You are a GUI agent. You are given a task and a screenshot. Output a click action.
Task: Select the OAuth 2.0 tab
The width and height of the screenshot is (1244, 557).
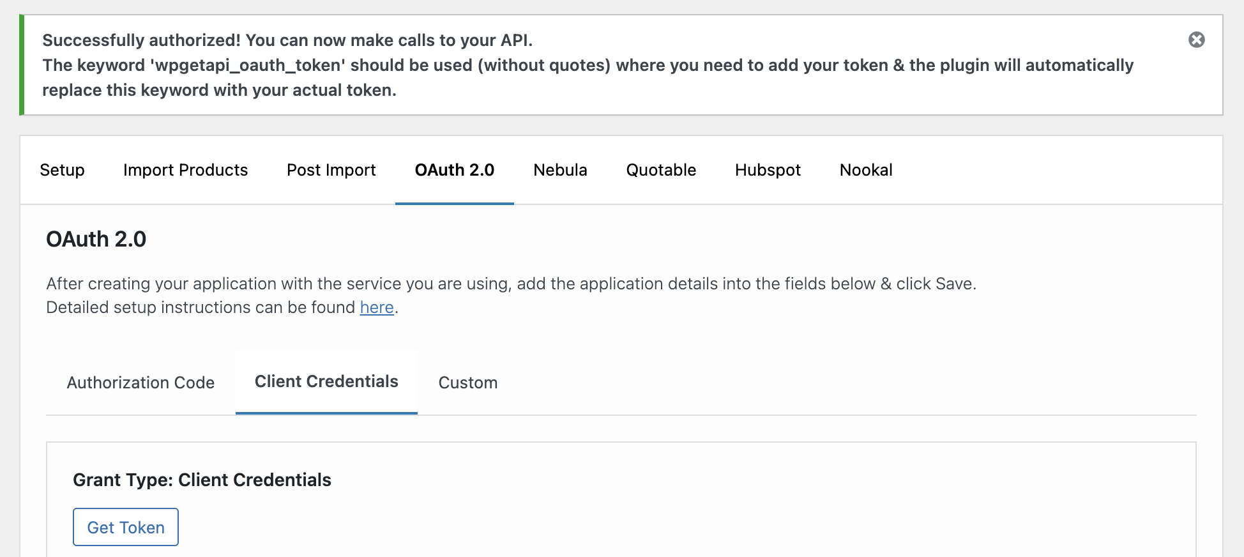[454, 170]
